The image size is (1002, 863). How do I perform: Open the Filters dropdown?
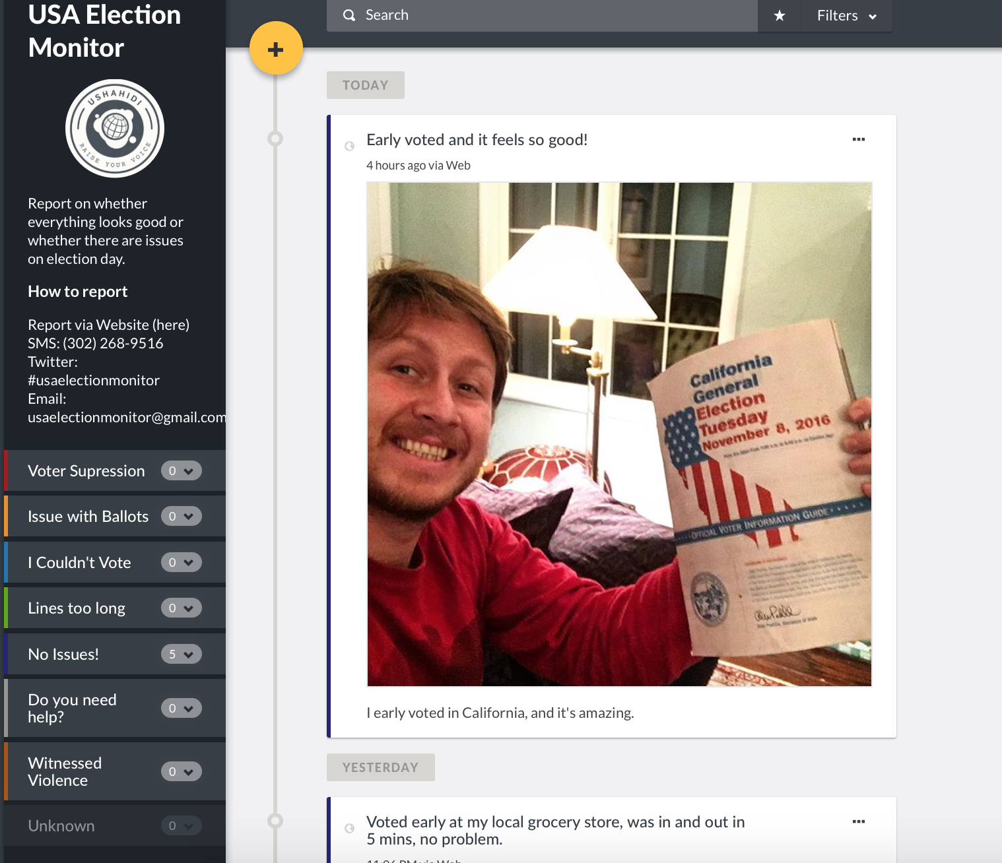coord(846,15)
